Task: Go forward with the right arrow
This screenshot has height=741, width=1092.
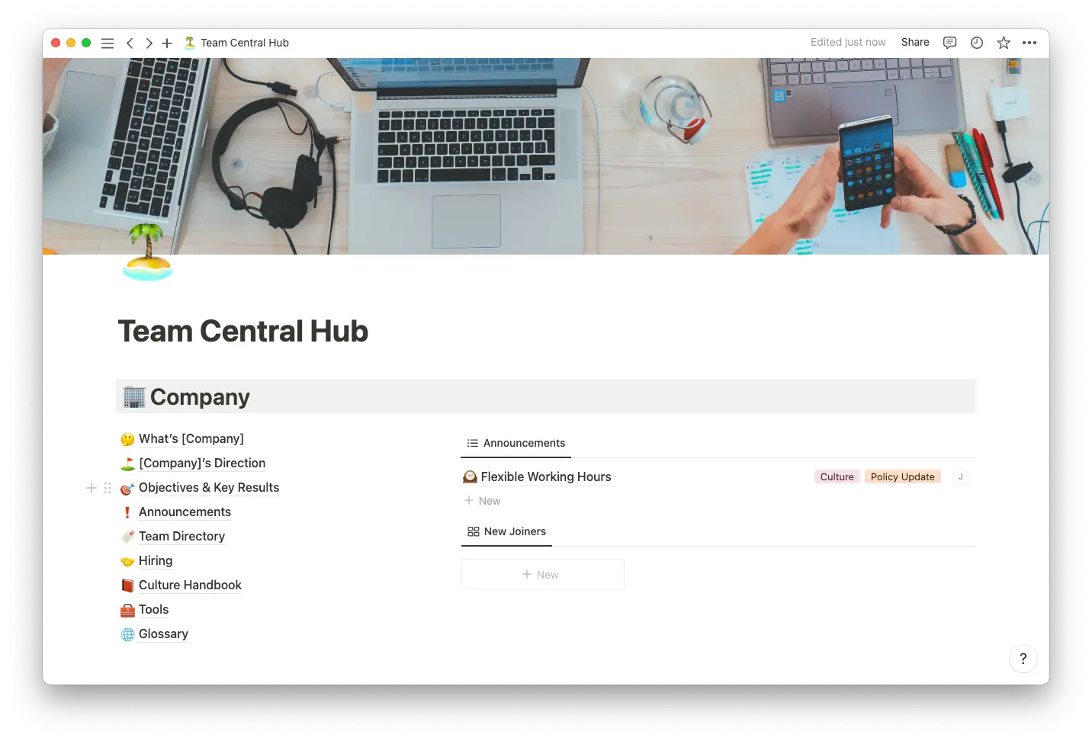Action: pos(149,43)
